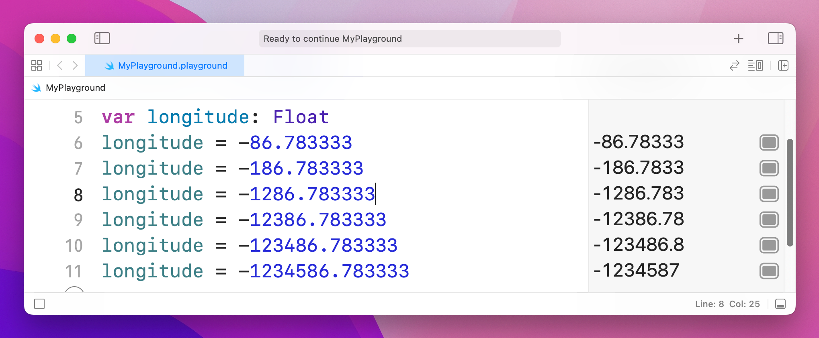The height and width of the screenshot is (338, 819).
Task: Add editor on right icon
Action: (783, 65)
